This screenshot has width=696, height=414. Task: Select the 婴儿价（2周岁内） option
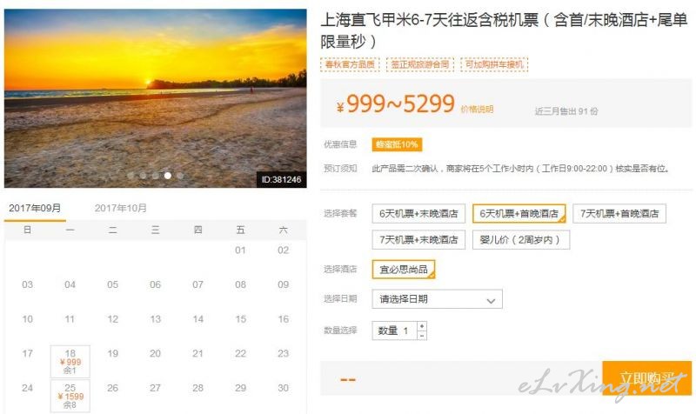pos(521,239)
